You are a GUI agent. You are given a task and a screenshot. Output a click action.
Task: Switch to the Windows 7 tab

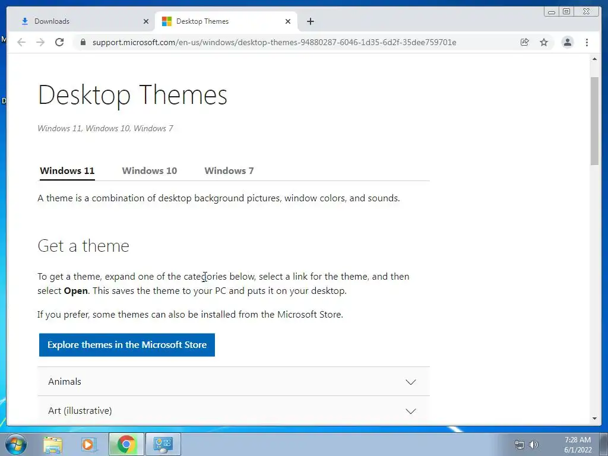tap(229, 170)
